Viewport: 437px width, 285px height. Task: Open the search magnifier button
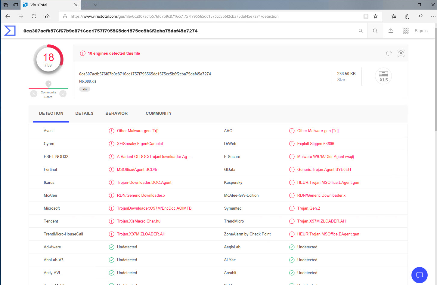375,31
